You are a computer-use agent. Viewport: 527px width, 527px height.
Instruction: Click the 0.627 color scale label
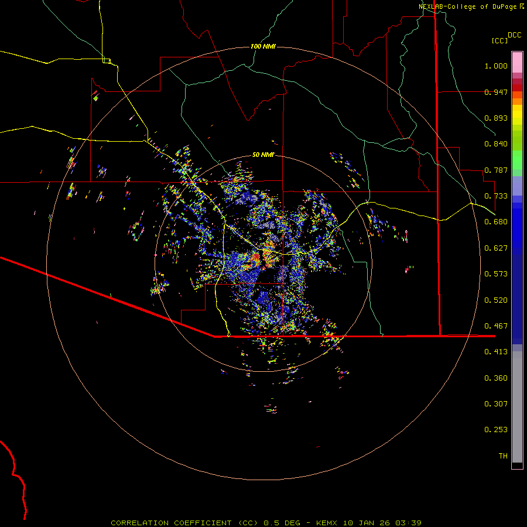pos(496,248)
